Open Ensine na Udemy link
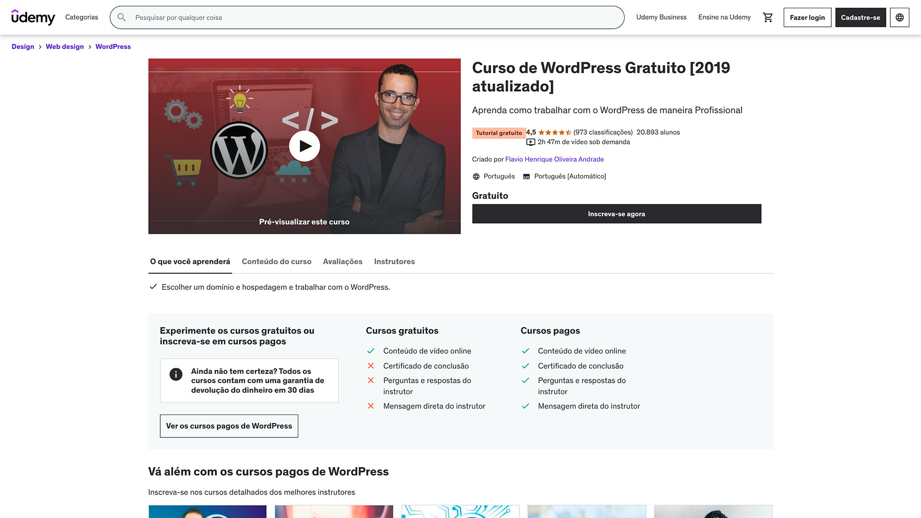The image size is (921, 518). 724,17
